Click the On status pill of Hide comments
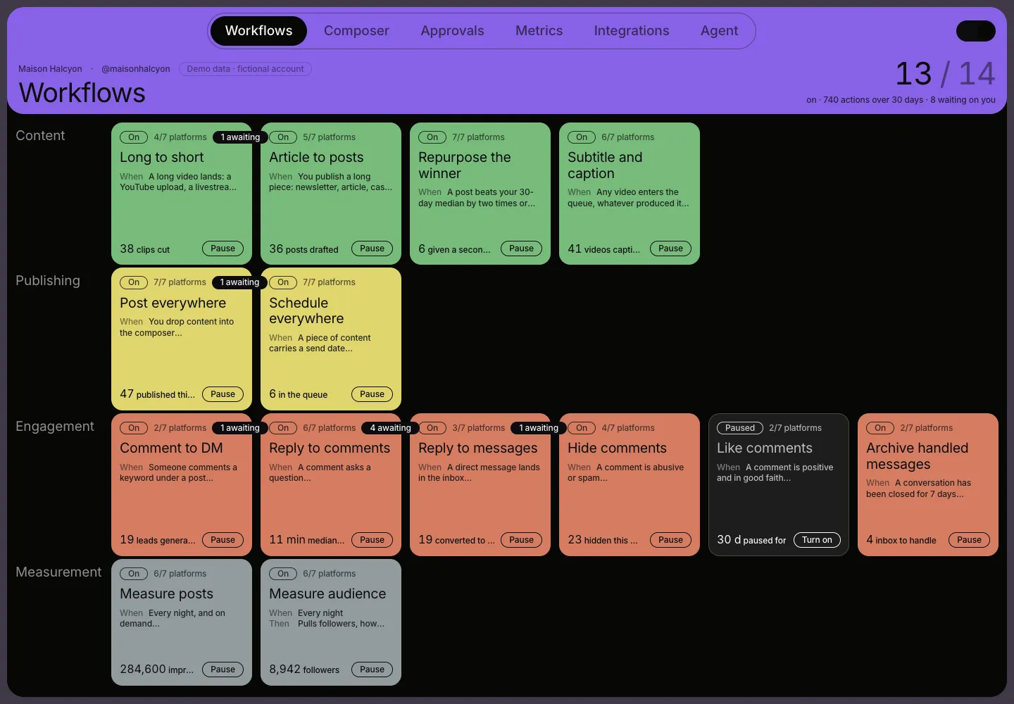1014x704 pixels. pos(582,428)
